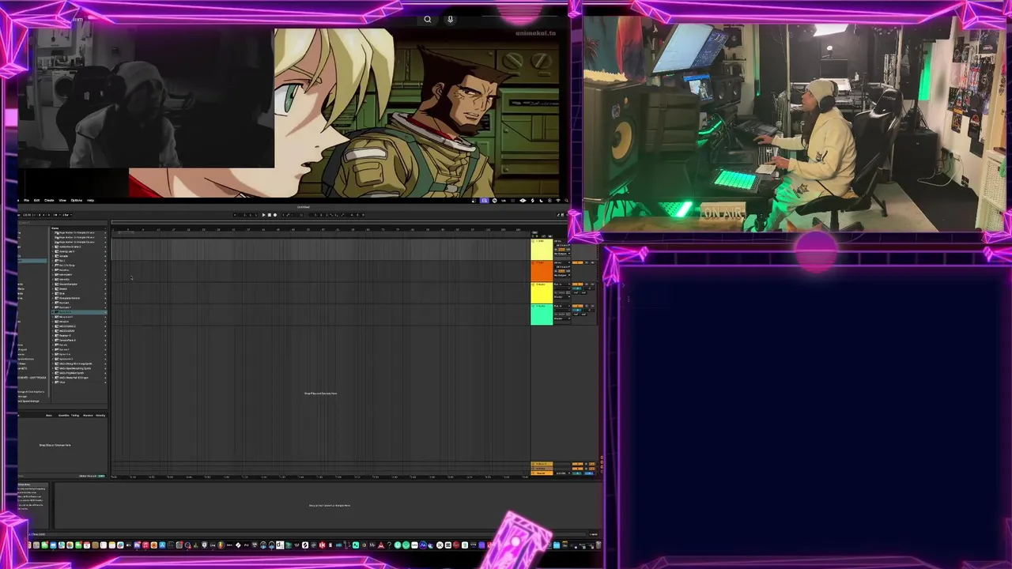Click the Global Amount value in the Groove Pool
Image resolution: width=1012 pixels, height=569 pixels.
pyautogui.click(x=101, y=476)
